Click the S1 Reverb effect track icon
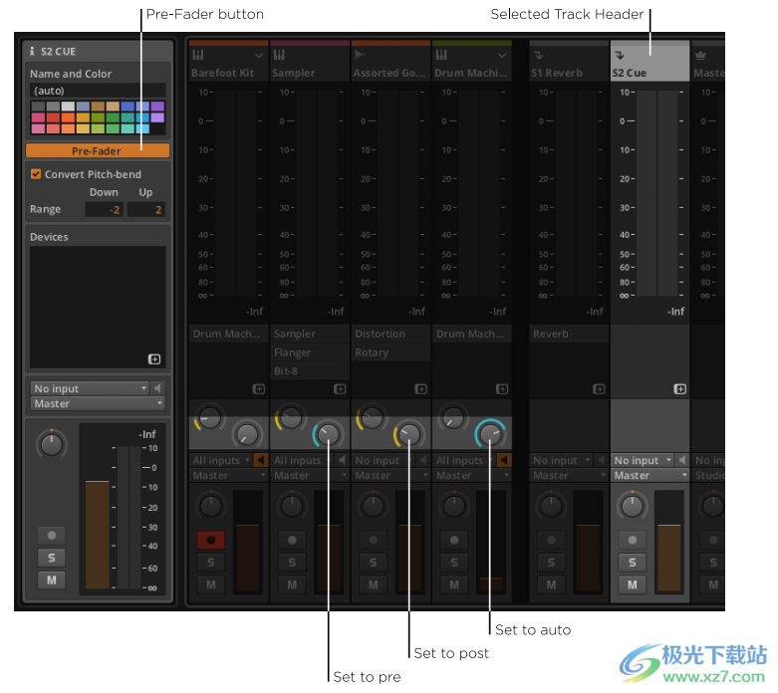The width and height of the screenshot is (778, 693). [x=538, y=55]
